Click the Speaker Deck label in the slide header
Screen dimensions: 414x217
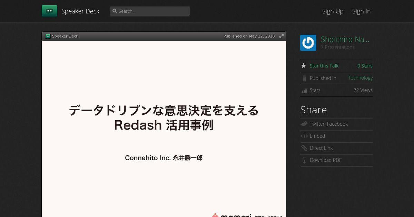pos(65,36)
